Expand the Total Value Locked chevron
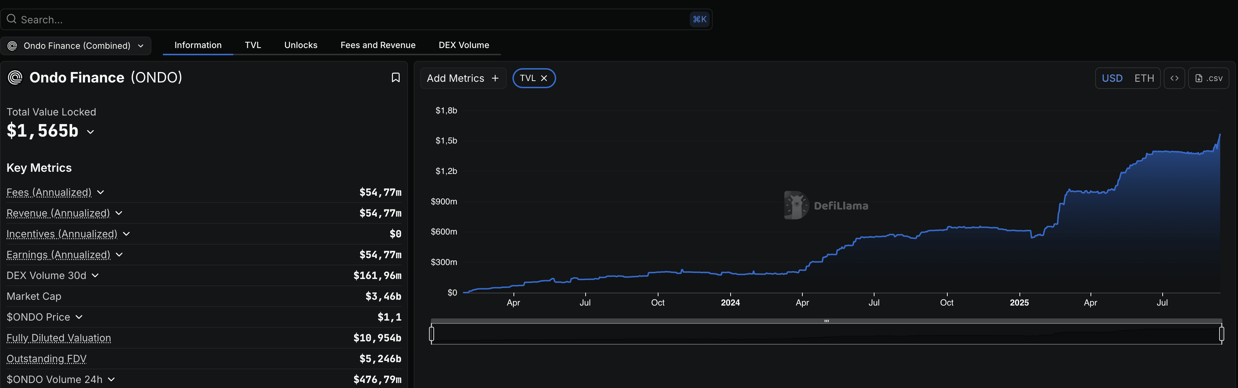The width and height of the screenshot is (1238, 388). click(x=90, y=132)
